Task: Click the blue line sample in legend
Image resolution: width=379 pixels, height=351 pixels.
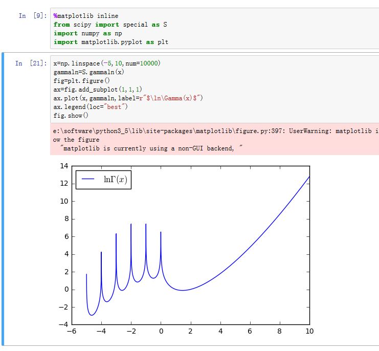Action: [88, 179]
